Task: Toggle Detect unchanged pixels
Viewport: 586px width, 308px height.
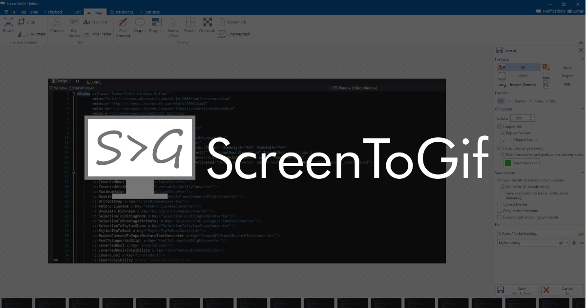Action: tap(499, 148)
